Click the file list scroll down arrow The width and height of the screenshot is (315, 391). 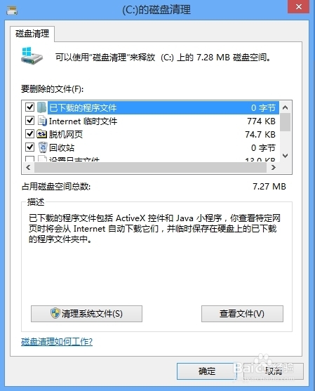tap(285, 156)
